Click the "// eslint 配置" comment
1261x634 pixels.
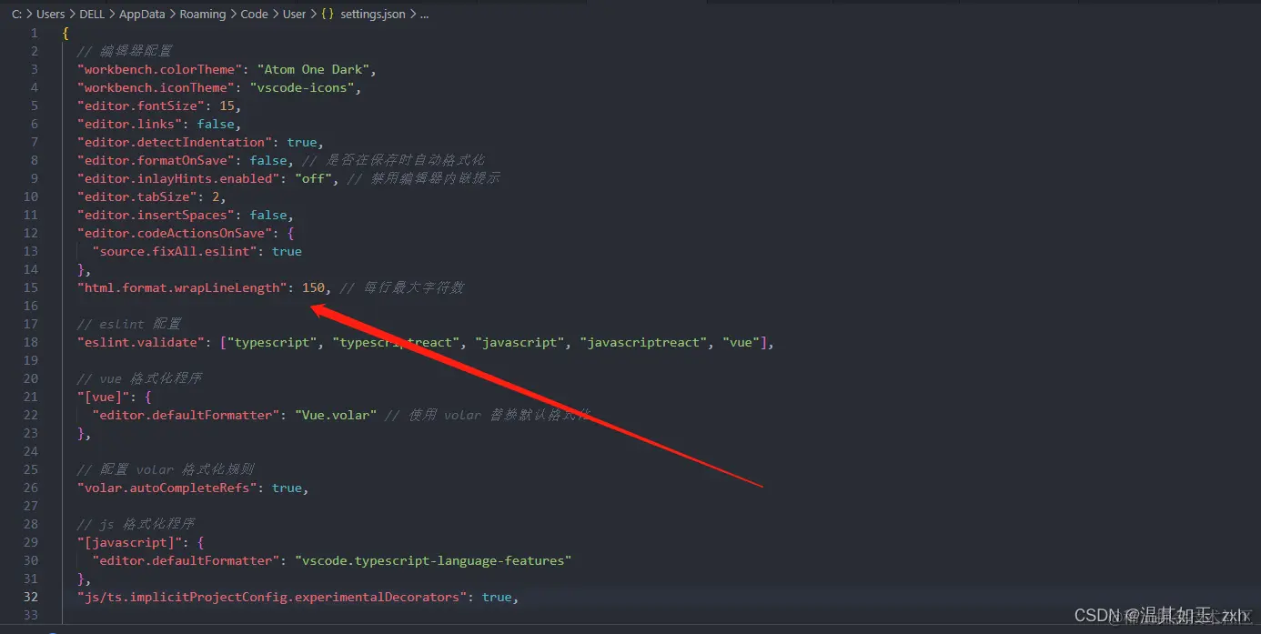coord(129,324)
